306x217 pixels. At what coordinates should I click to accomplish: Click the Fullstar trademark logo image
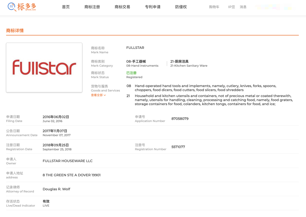[44, 67]
